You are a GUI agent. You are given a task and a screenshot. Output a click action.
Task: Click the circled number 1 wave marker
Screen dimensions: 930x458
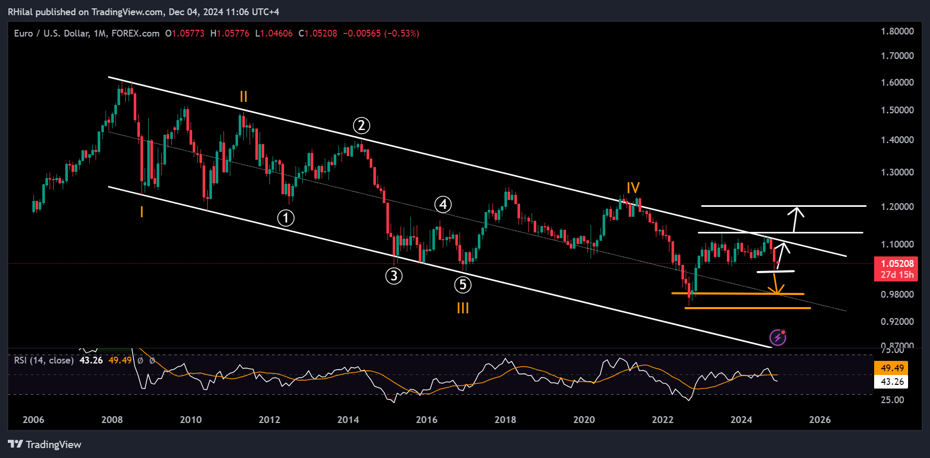coord(286,218)
